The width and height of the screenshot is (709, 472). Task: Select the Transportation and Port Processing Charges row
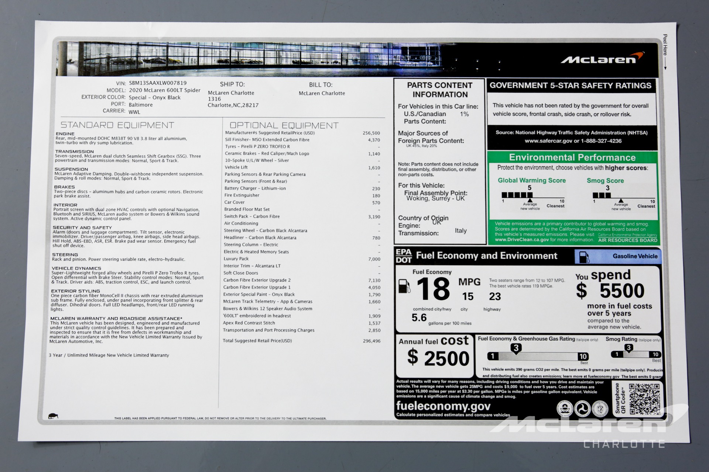(x=302, y=330)
